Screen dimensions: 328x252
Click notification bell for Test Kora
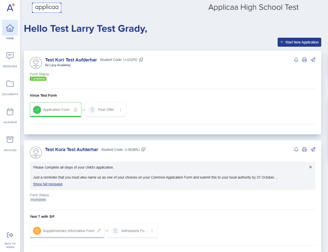pyautogui.click(x=296, y=150)
